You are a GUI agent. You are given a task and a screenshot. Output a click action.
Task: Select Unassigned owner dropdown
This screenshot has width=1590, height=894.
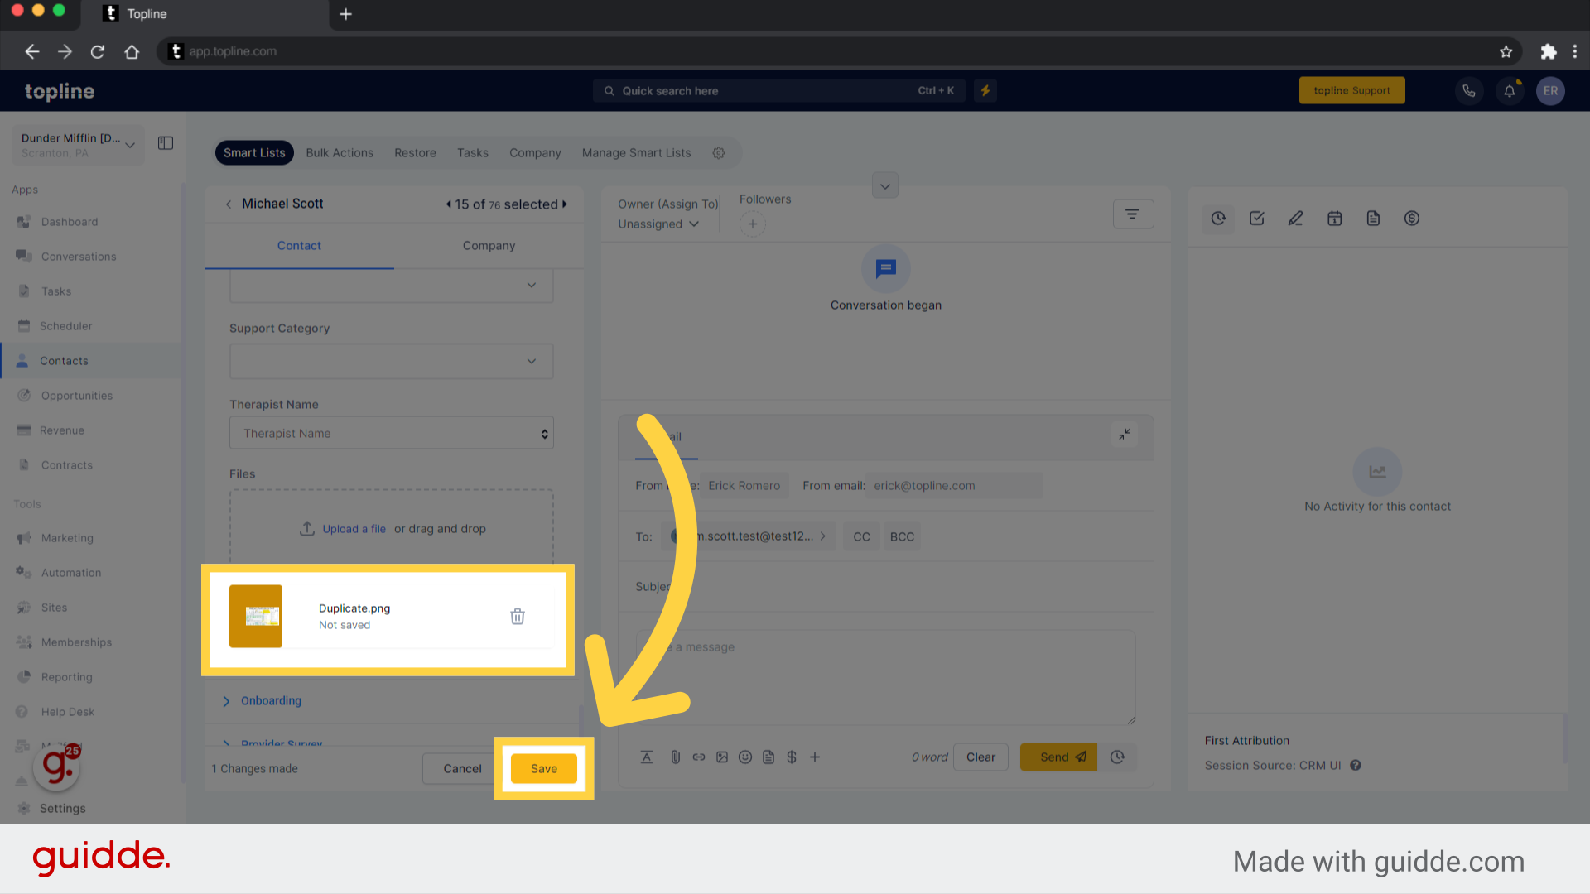[658, 223]
